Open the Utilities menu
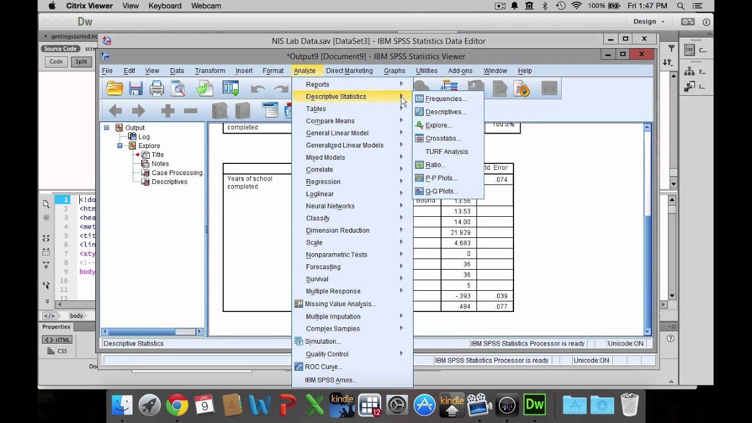 click(x=427, y=70)
